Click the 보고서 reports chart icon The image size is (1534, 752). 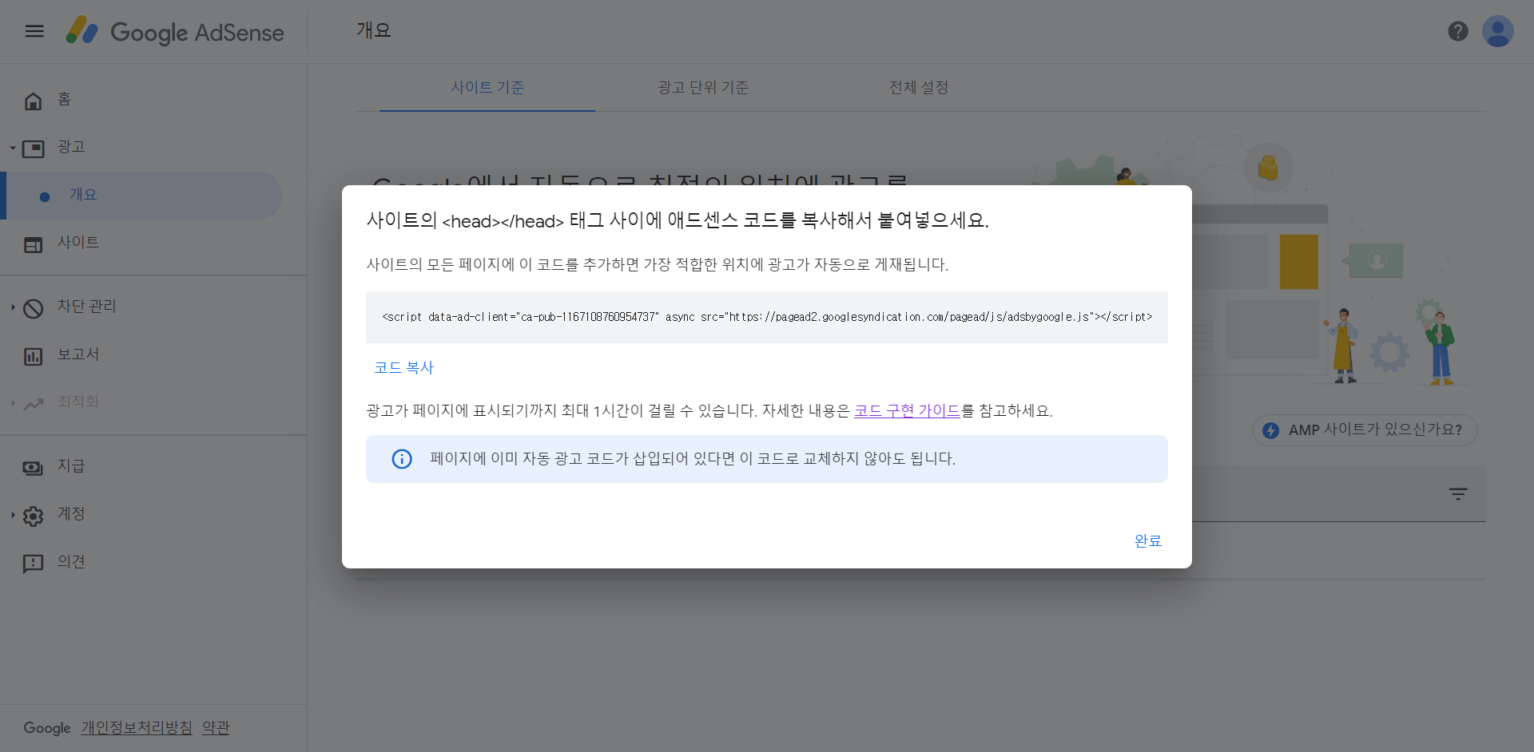(33, 356)
